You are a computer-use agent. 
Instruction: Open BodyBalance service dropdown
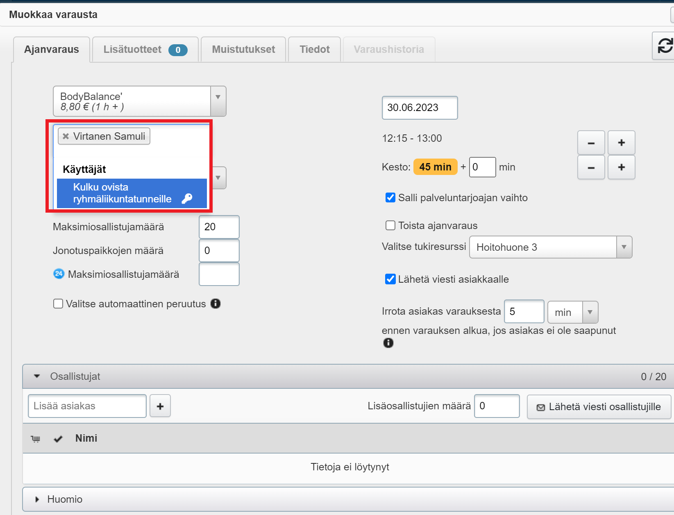(218, 101)
